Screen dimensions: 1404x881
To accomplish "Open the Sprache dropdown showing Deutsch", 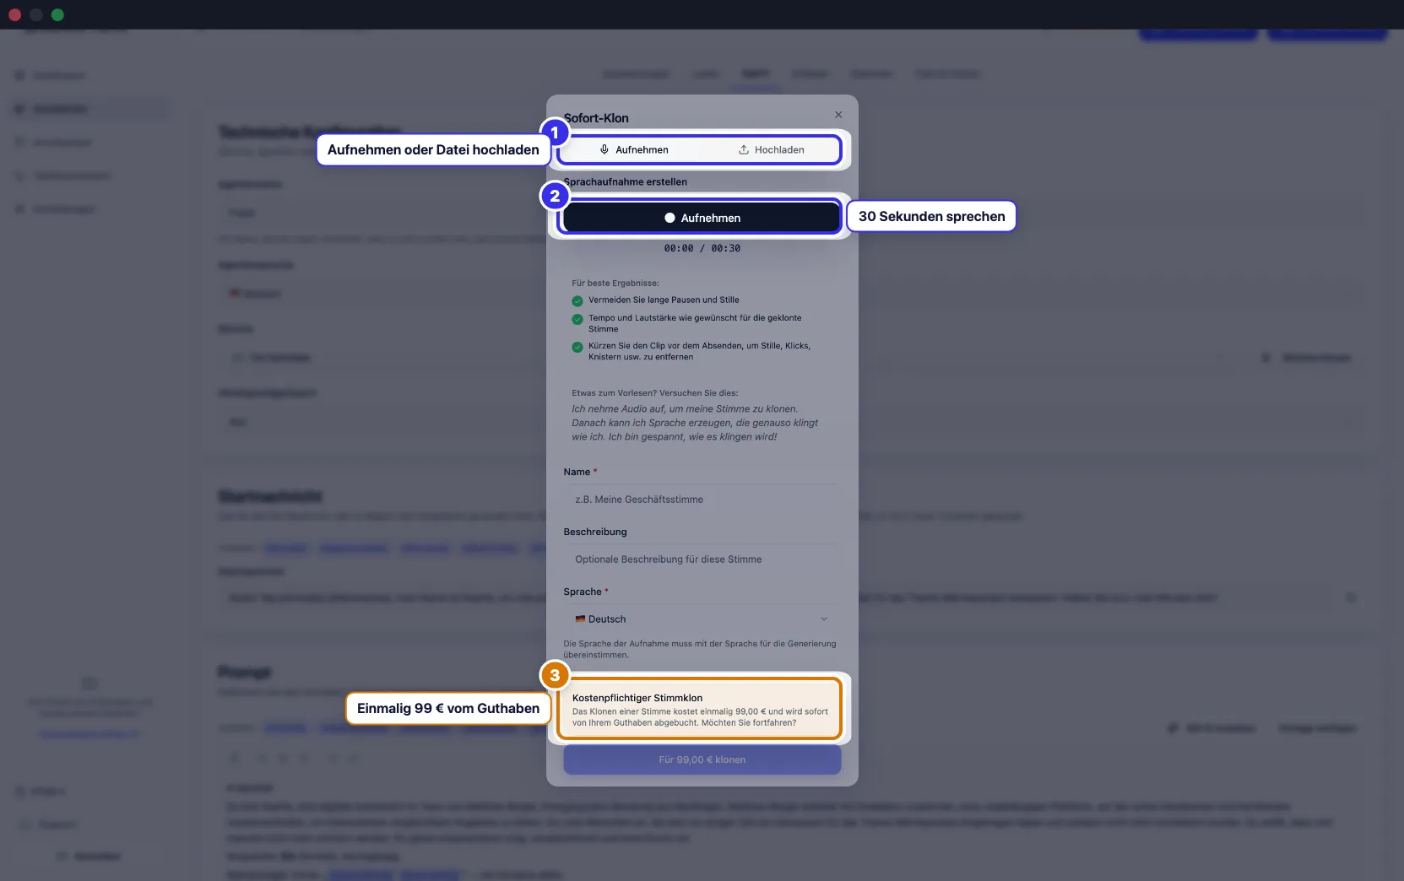I will pos(702,619).
